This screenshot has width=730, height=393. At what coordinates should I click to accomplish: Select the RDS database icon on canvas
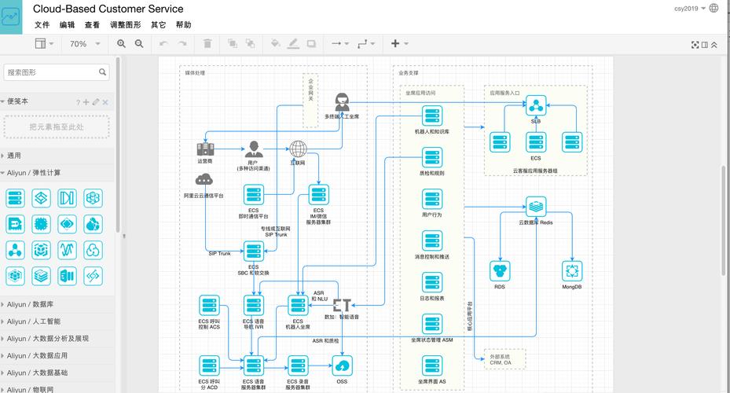click(x=500, y=271)
